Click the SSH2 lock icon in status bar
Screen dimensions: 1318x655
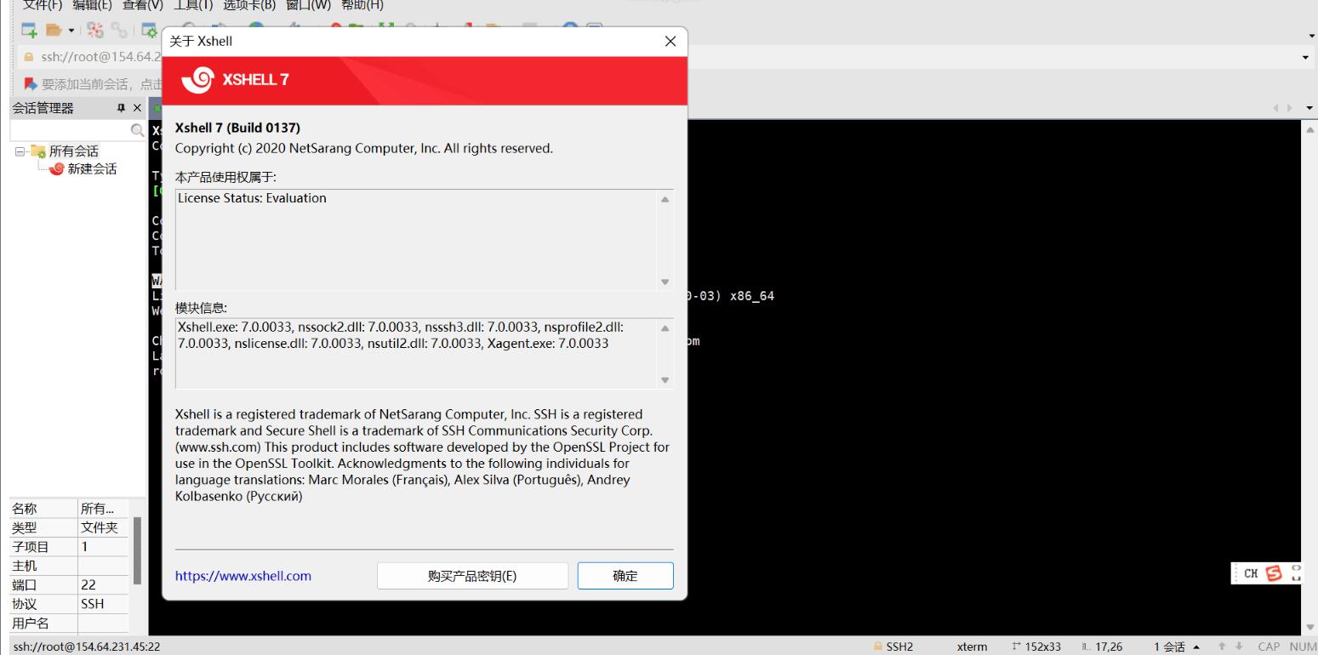(877, 646)
